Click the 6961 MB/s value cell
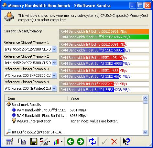Image resolution: width=153 pixels, height=148 pixels. (78, 110)
